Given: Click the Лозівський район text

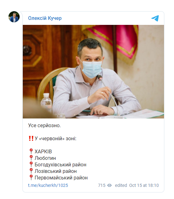Looking at the screenshot, I should (x=56, y=171).
